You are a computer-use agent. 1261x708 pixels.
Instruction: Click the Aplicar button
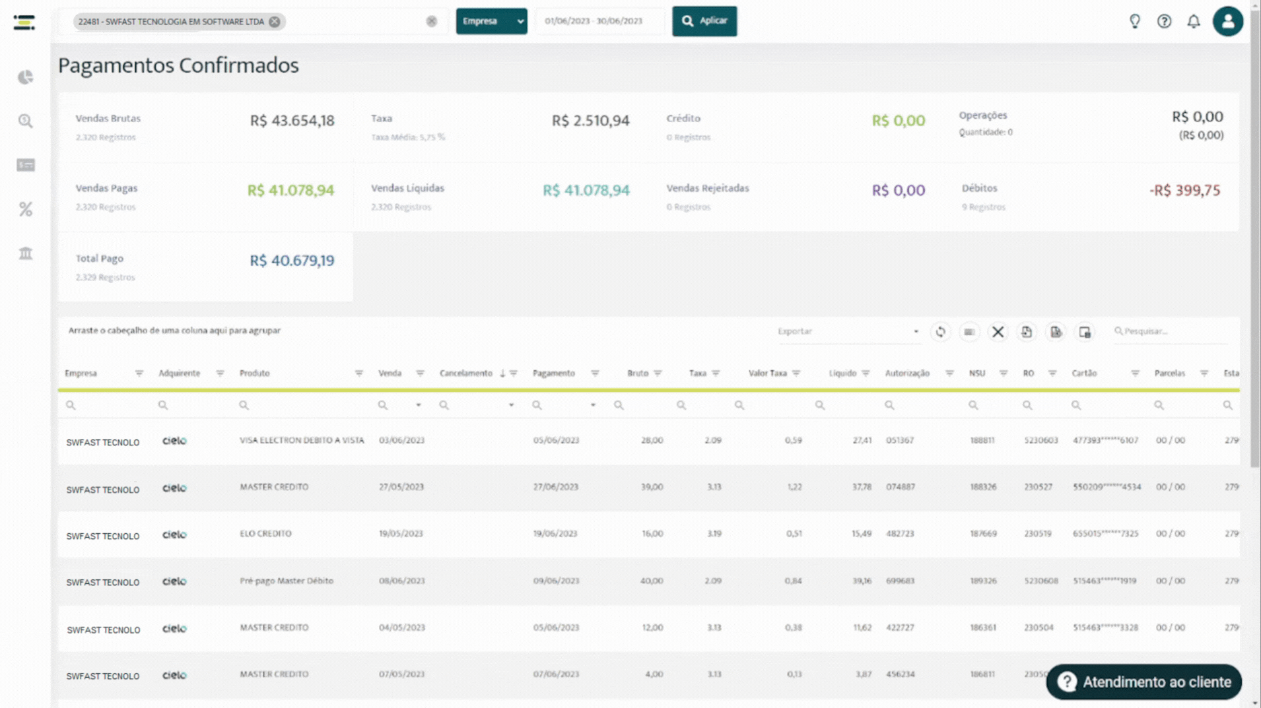pos(704,21)
